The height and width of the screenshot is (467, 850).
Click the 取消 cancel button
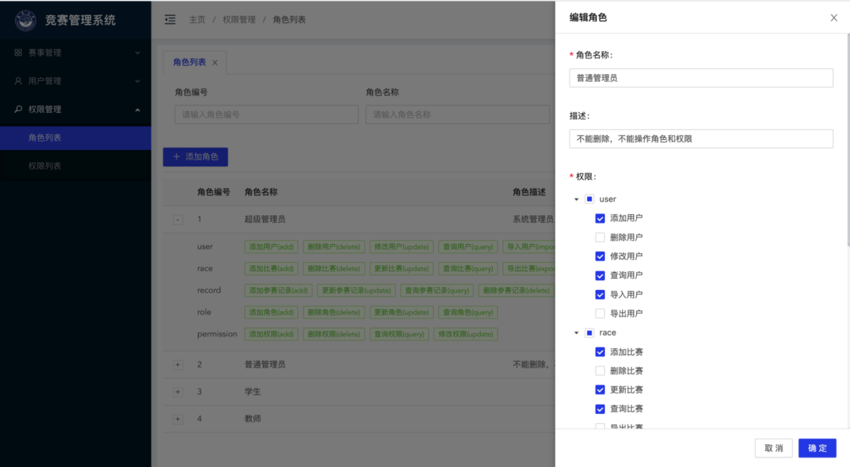774,448
